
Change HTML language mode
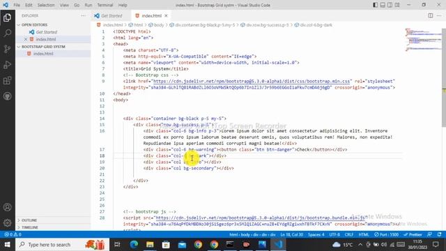364,234
